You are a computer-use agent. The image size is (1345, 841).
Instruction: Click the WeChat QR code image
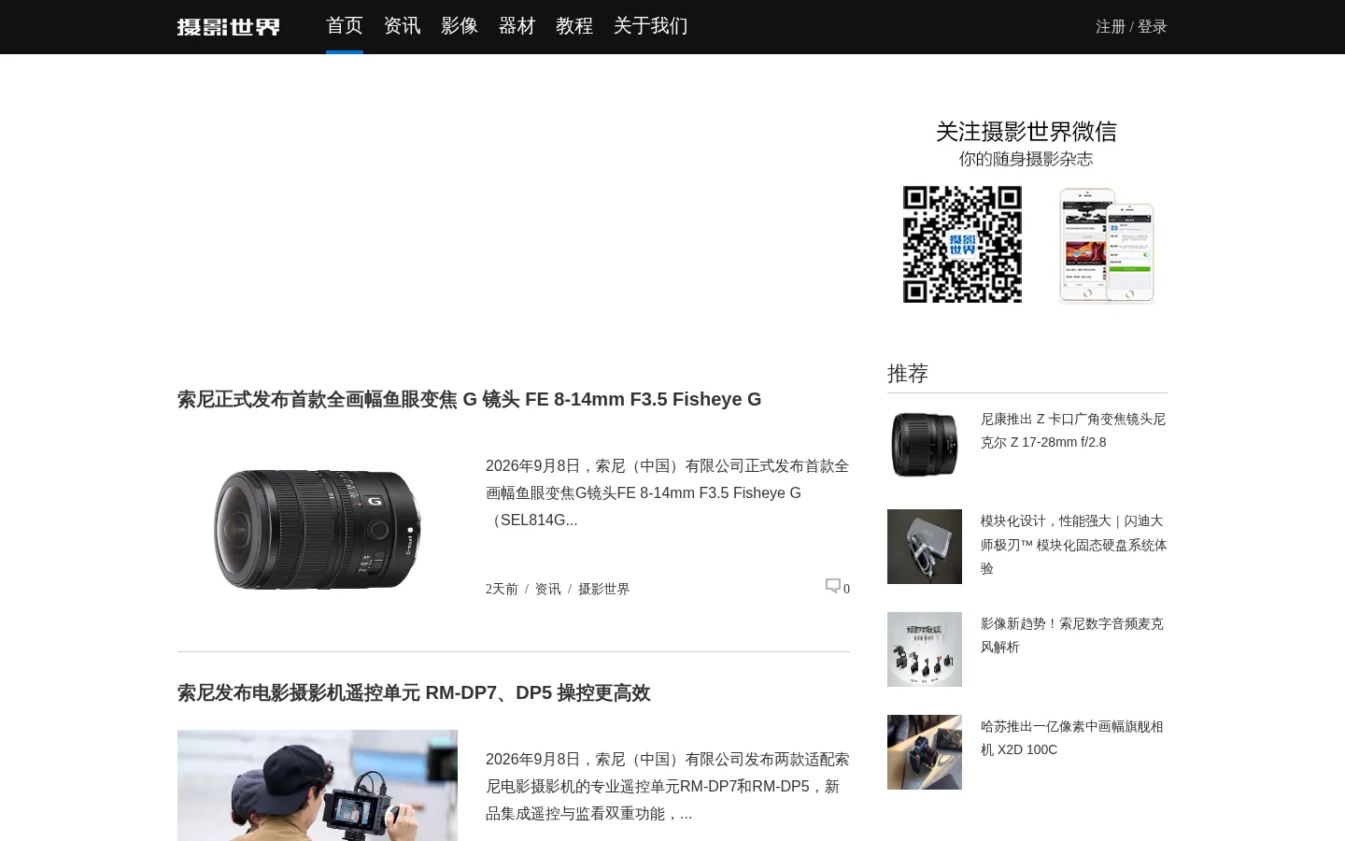pos(962,244)
